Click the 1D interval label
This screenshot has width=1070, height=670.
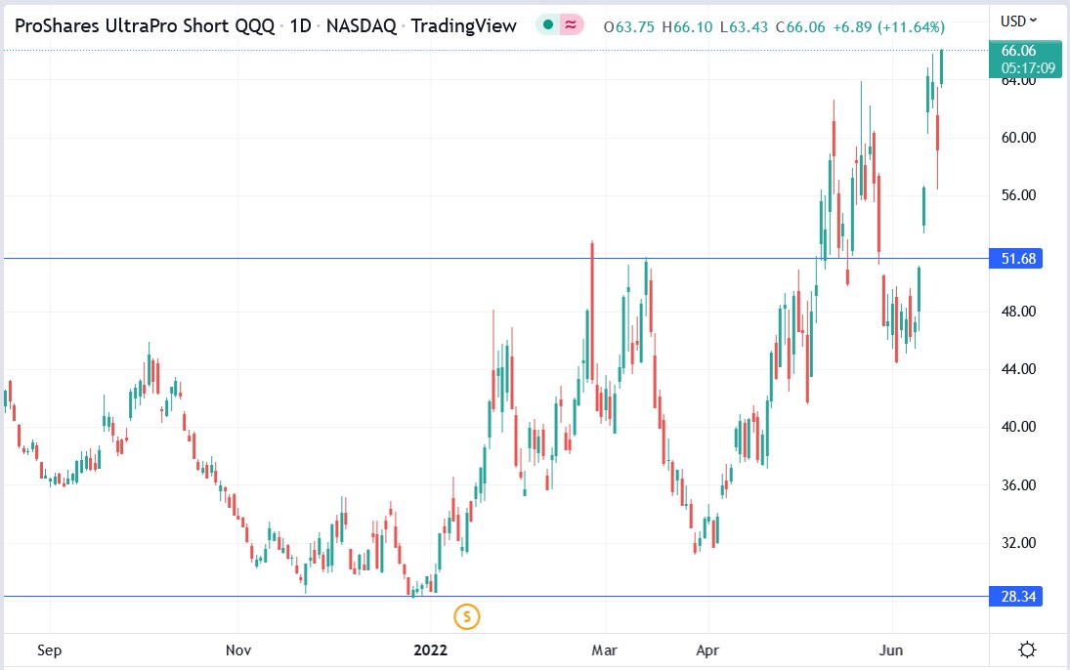pyautogui.click(x=300, y=26)
